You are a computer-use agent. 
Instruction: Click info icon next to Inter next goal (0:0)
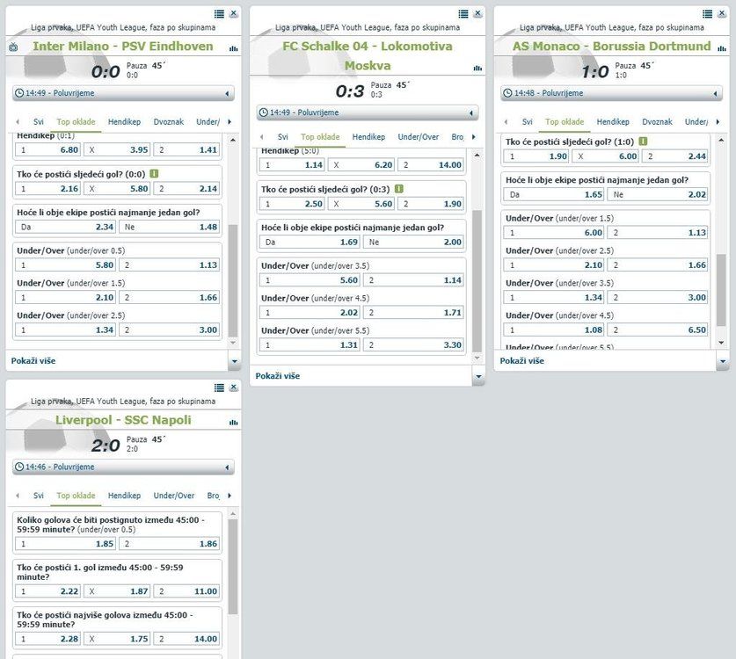[x=154, y=174]
